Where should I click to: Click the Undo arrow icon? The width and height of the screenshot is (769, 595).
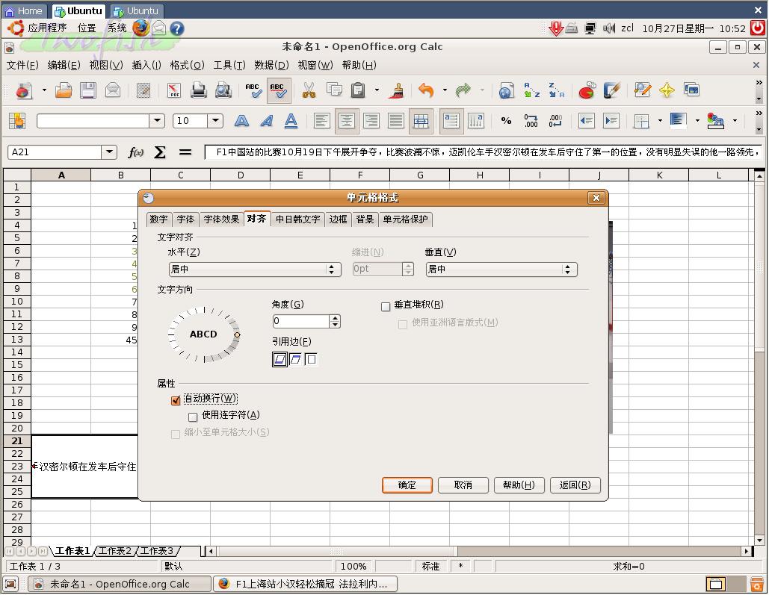click(x=426, y=90)
